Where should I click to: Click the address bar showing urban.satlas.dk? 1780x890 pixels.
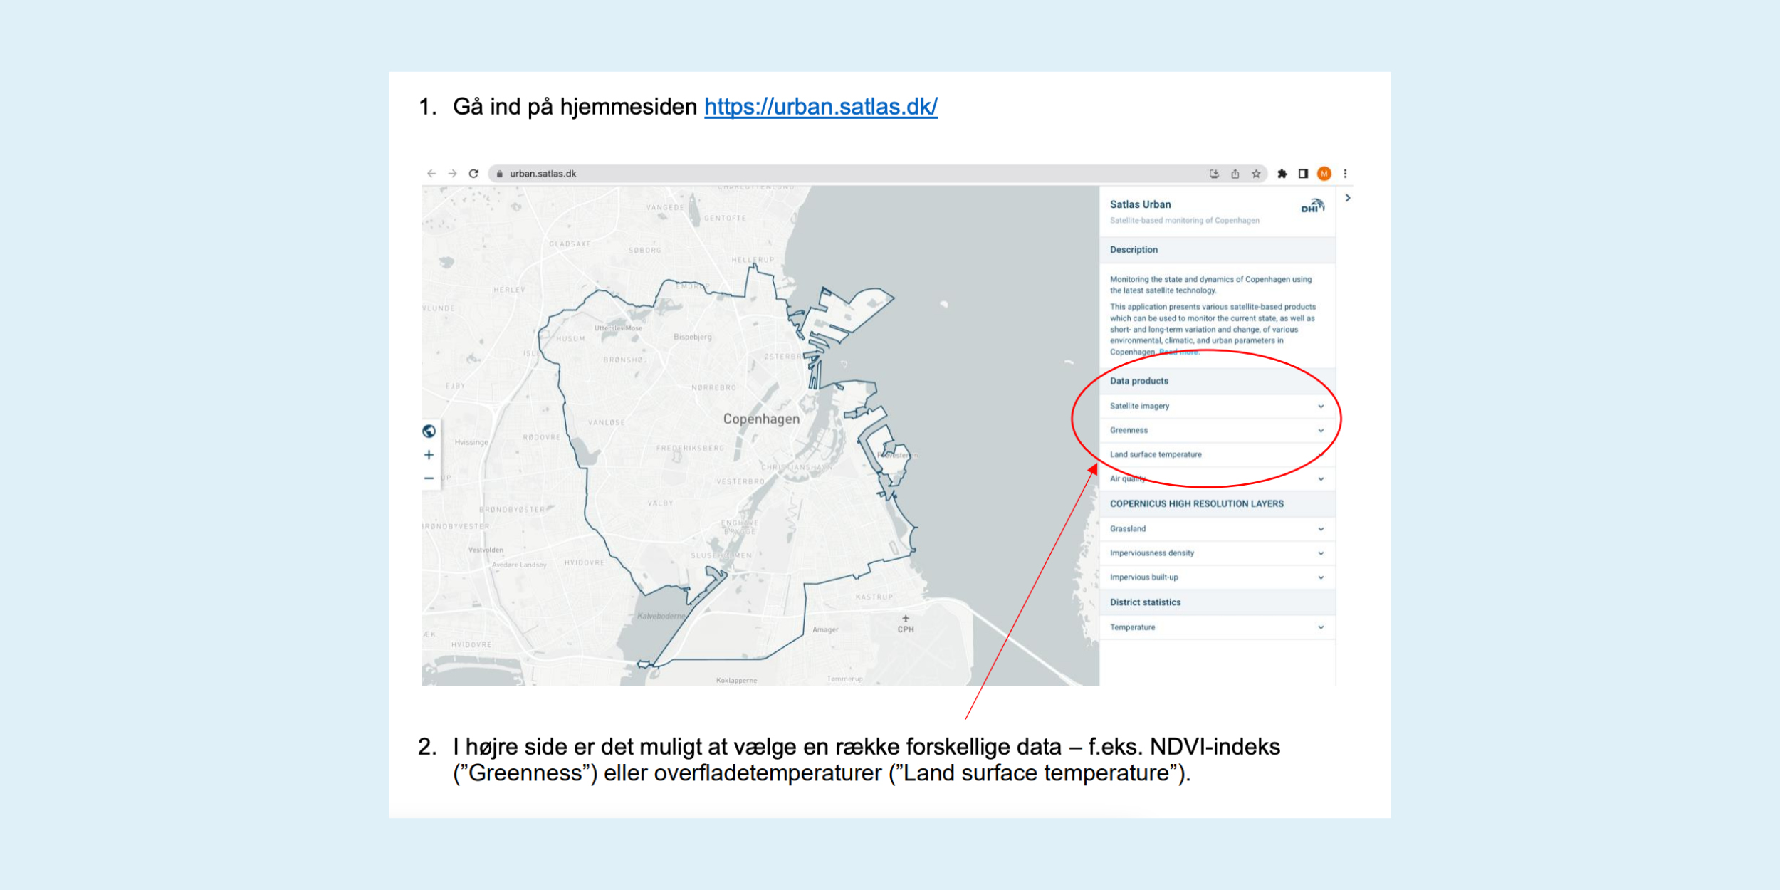pos(877,174)
